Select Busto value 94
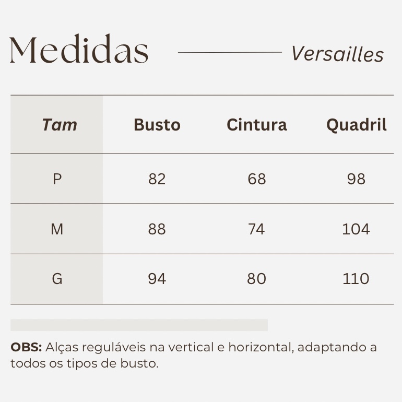 pos(157,279)
